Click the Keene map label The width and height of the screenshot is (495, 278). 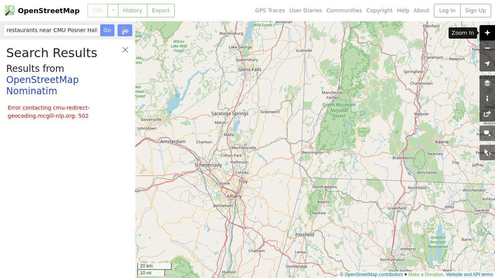point(442,142)
